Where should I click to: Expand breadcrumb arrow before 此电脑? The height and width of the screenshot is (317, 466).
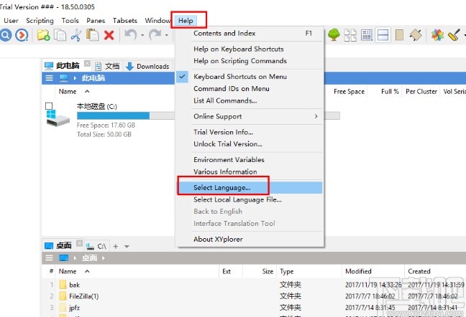(75, 78)
